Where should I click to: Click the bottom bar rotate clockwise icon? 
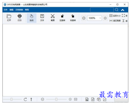click(25, 99)
